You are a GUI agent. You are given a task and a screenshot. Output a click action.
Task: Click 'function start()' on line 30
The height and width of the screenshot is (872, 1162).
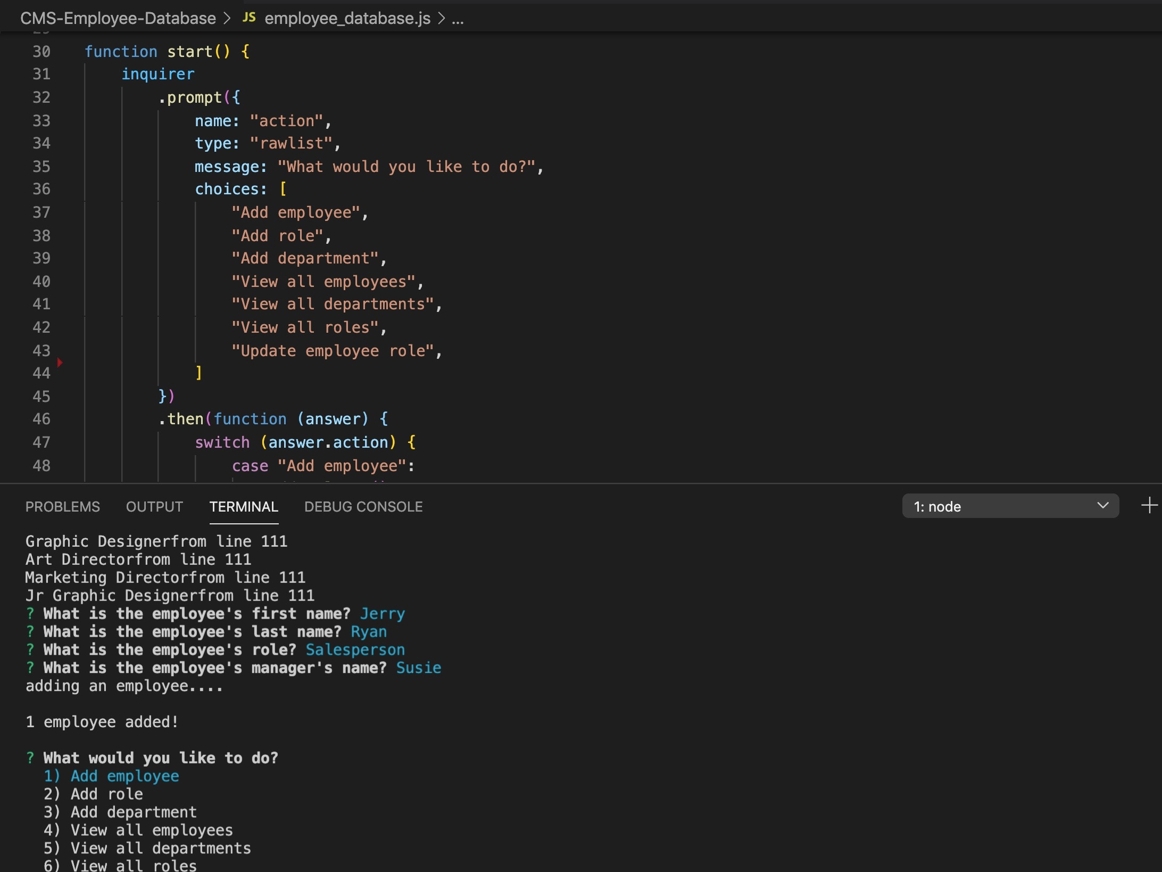(157, 52)
